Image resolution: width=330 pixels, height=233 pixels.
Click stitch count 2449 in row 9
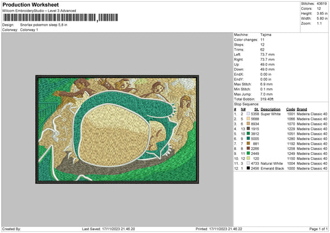click(255, 153)
